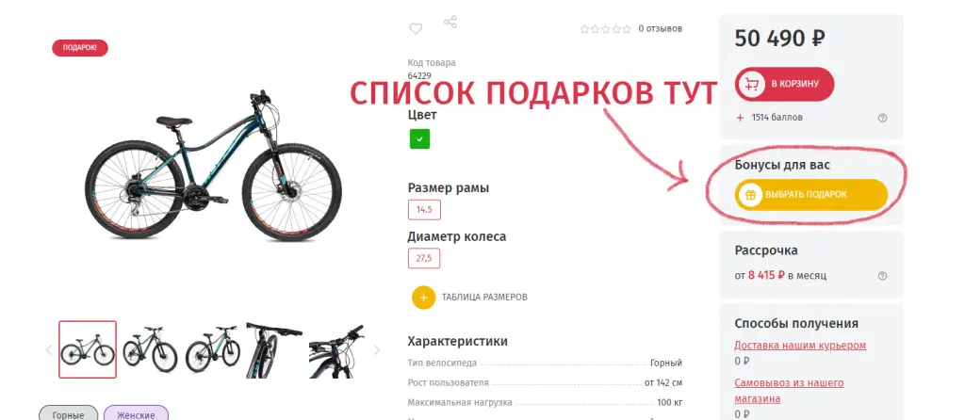Open help icon next to 1514 баллов
965x420 pixels.
pos(882,118)
